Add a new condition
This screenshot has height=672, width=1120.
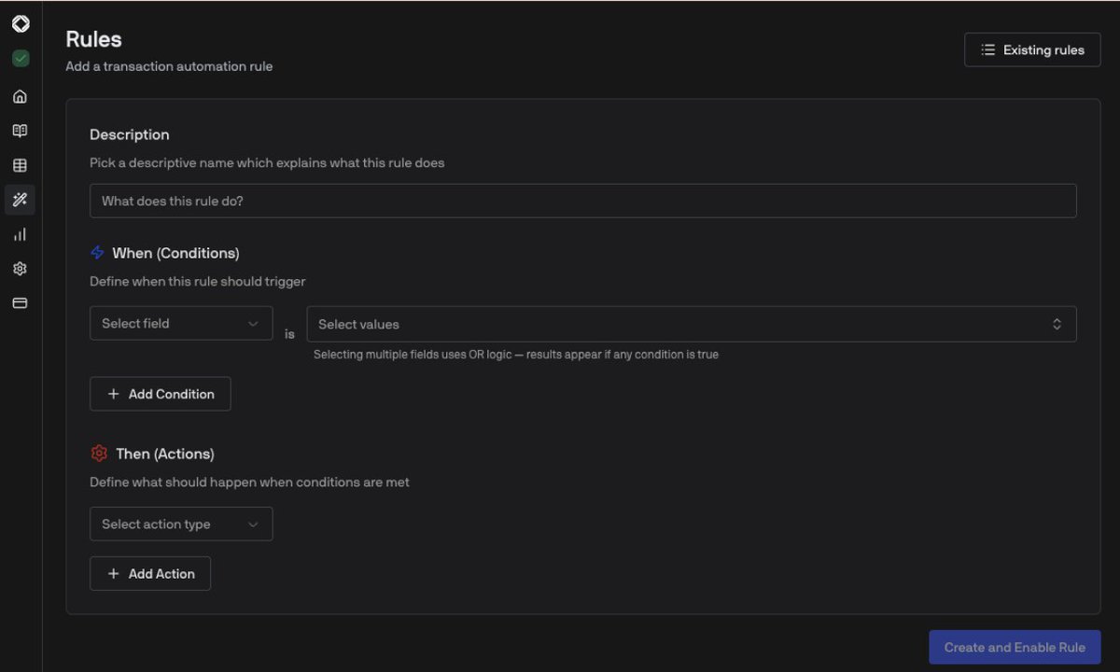pos(160,394)
